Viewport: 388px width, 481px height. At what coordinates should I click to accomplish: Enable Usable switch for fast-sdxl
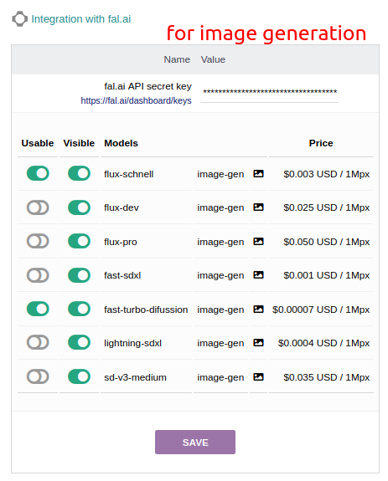tap(38, 275)
